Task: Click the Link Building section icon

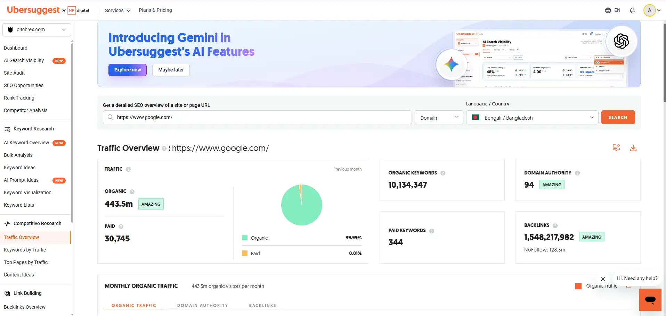Action: (7, 293)
